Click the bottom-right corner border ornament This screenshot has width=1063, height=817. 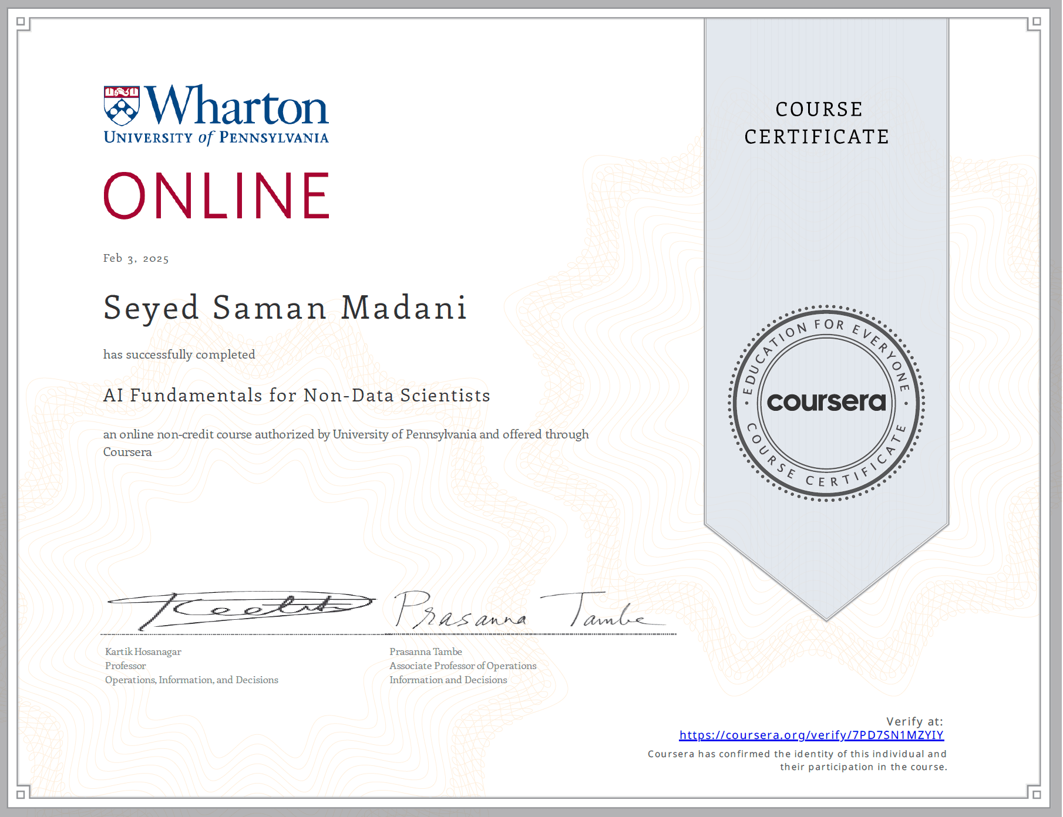[x=1035, y=793]
